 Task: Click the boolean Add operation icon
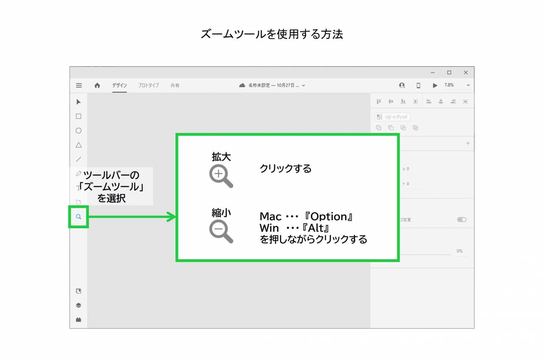coord(379,128)
